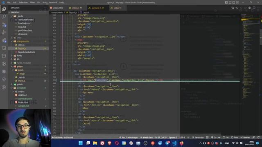Collapse the components folder

coord(23,41)
